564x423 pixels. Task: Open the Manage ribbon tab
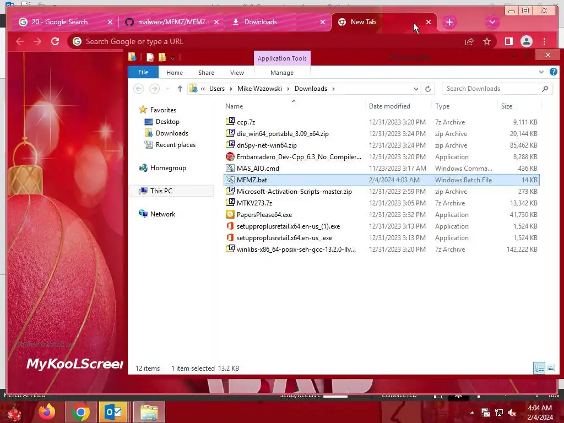click(282, 73)
